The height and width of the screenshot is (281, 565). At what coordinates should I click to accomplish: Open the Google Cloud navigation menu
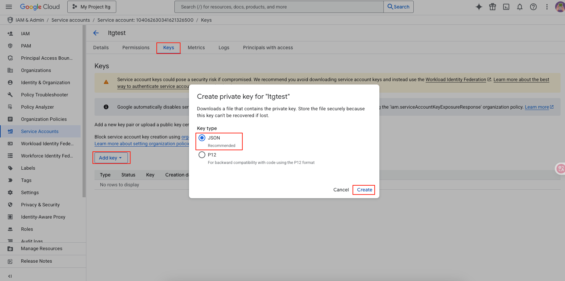pos(9,7)
